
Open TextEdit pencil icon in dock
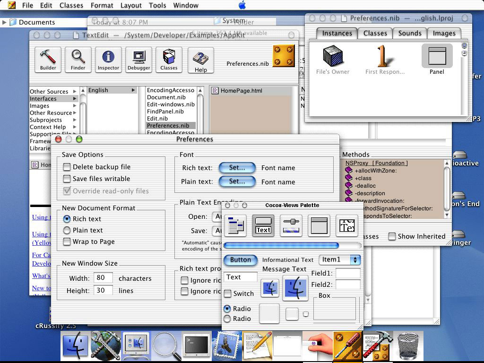257,346
